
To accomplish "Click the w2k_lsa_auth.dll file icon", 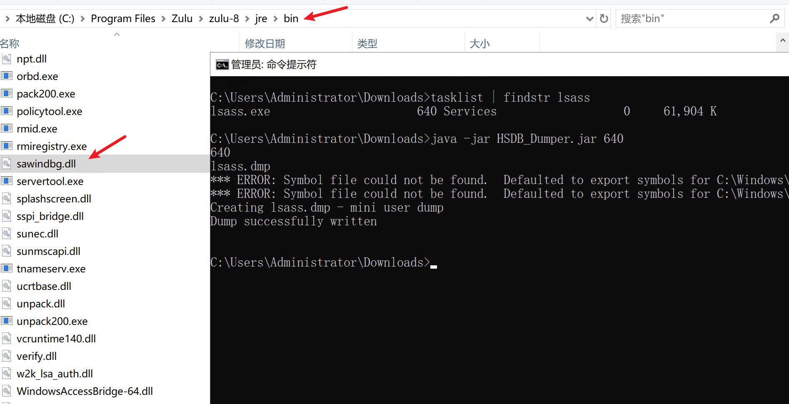I will pyautogui.click(x=6, y=374).
